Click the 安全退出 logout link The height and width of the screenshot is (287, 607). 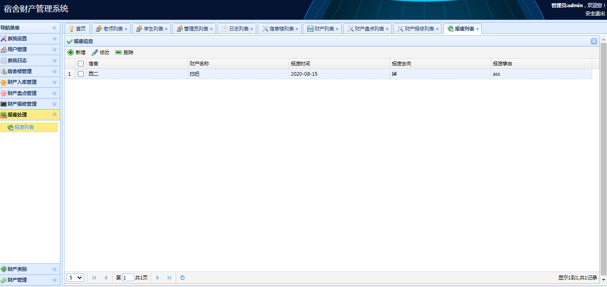(594, 13)
